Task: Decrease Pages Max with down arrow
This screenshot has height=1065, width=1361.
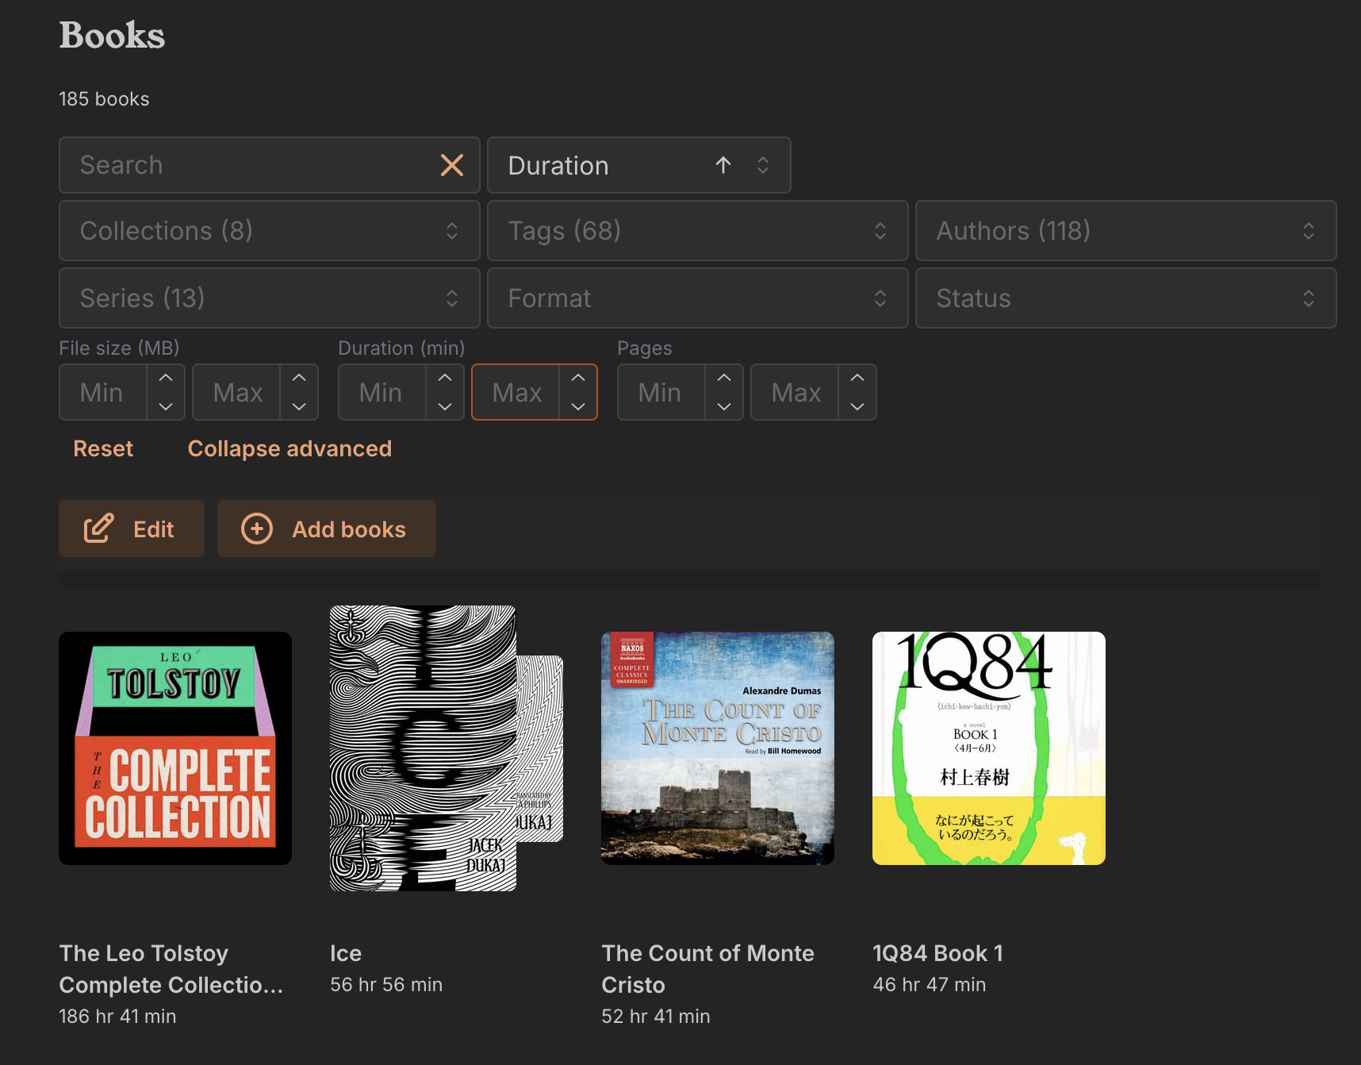Action: [857, 406]
